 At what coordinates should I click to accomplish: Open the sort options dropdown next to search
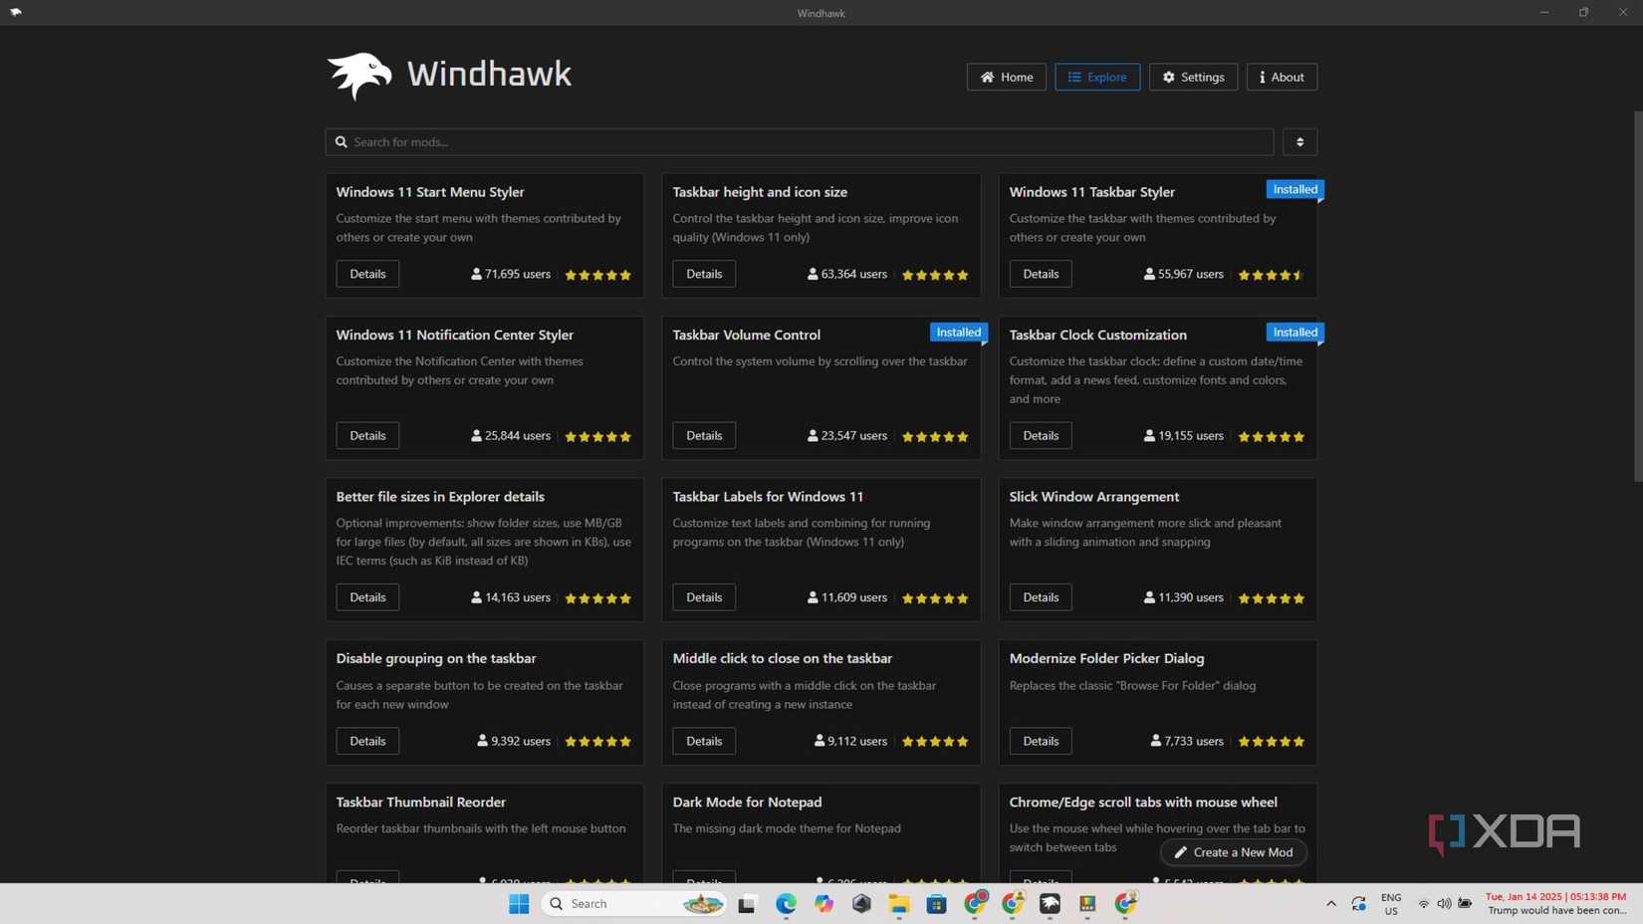(x=1299, y=141)
